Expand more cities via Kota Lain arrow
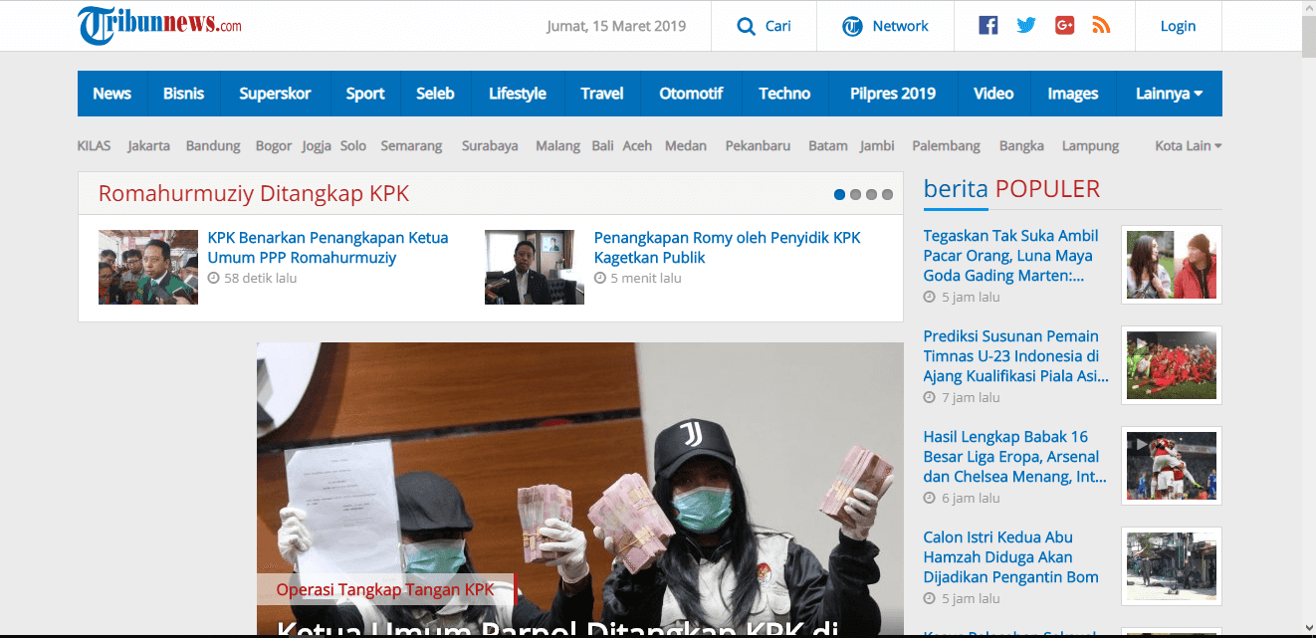Image resolution: width=1316 pixels, height=638 pixels. 1219,145
